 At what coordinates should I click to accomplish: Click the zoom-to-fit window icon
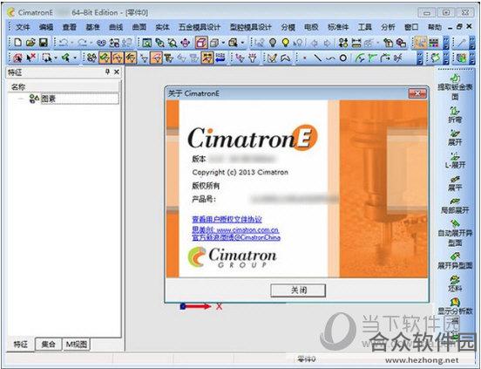(x=146, y=43)
